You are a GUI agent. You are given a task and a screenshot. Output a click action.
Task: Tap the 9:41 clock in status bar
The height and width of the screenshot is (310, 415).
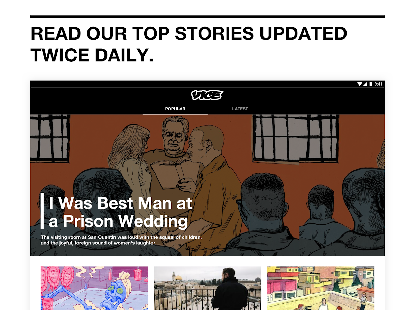point(378,84)
